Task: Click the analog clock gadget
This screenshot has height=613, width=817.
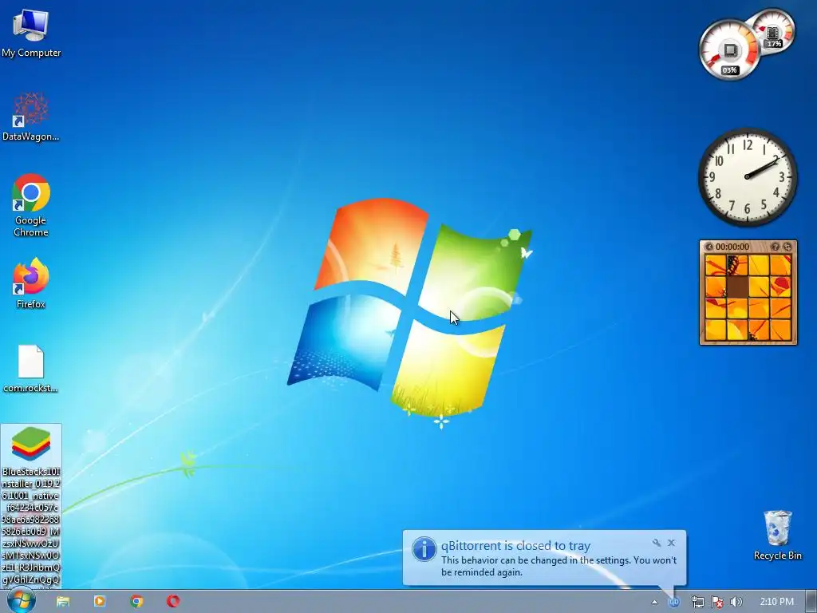Action: [747, 177]
